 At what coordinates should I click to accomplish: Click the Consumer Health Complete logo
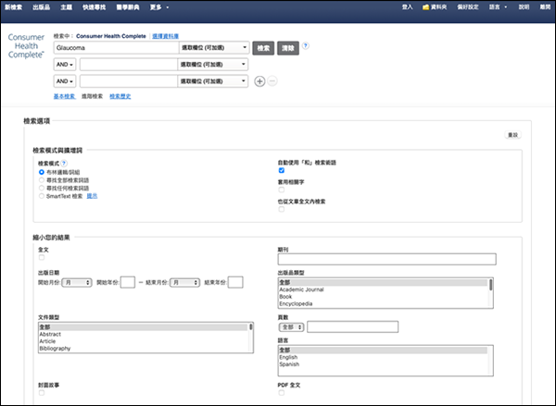(x=26, y=46)
